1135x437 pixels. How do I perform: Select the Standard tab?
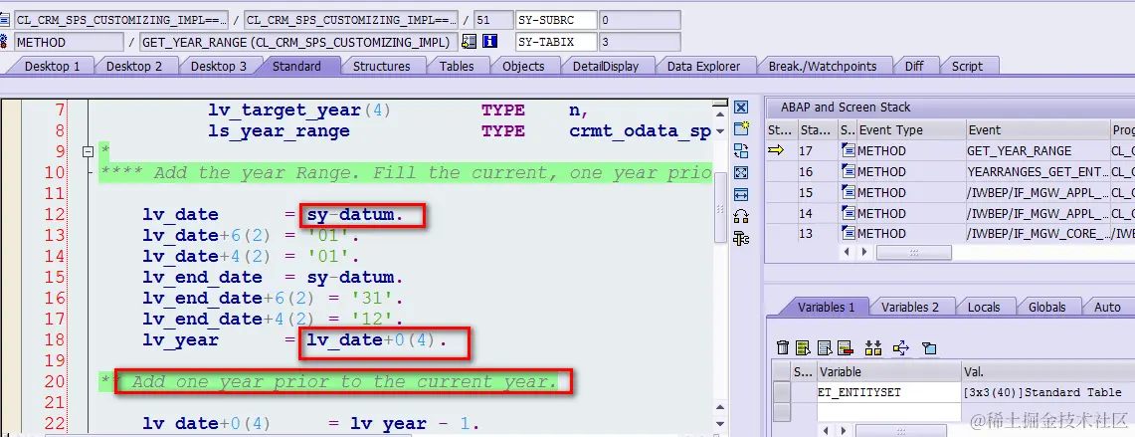point(296,66)
